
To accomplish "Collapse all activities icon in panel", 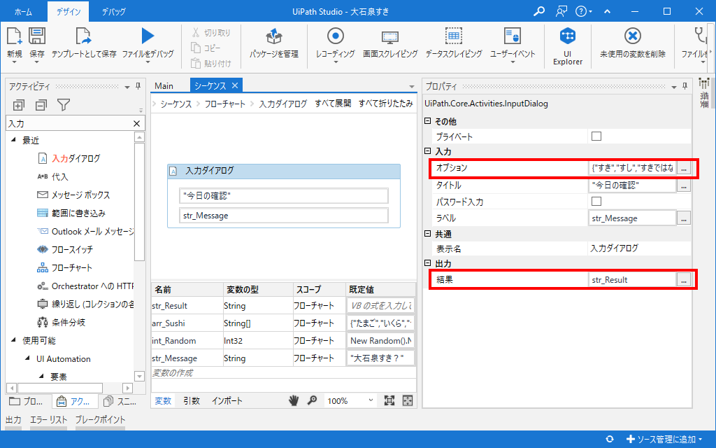I will click(41, 105).
